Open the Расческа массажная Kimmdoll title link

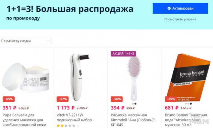[133, 120]
